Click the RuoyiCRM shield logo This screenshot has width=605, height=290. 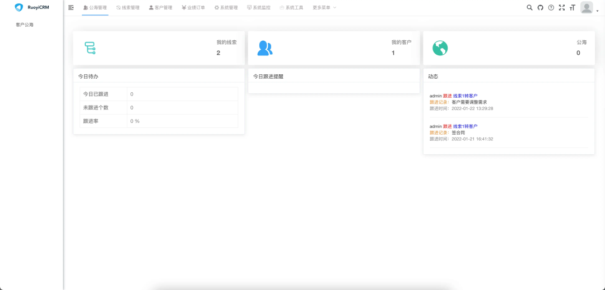pos(18,7)
